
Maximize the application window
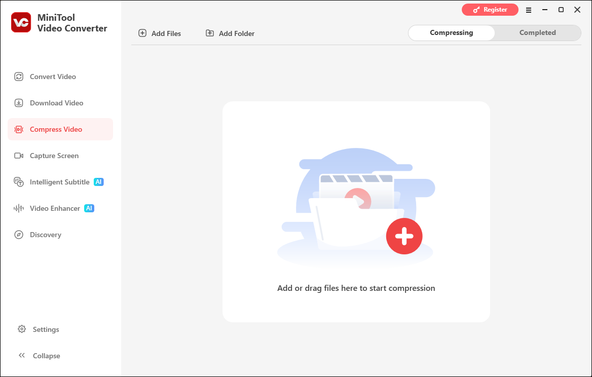(561, 10)
